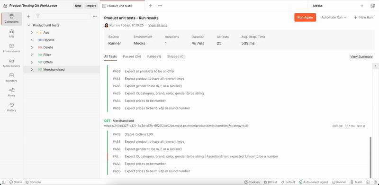Click Product Testing QA Workspace title
The width and height of the screenshot is (379, 185).
coord(33,6)
